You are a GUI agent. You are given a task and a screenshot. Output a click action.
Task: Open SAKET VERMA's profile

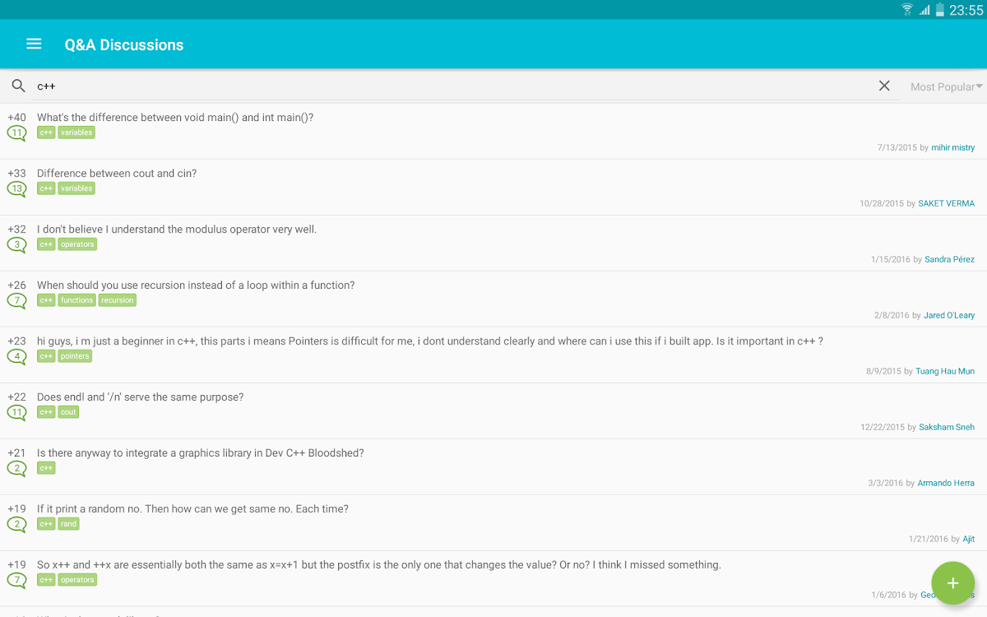pyautogui.click(x=946, y=203)
